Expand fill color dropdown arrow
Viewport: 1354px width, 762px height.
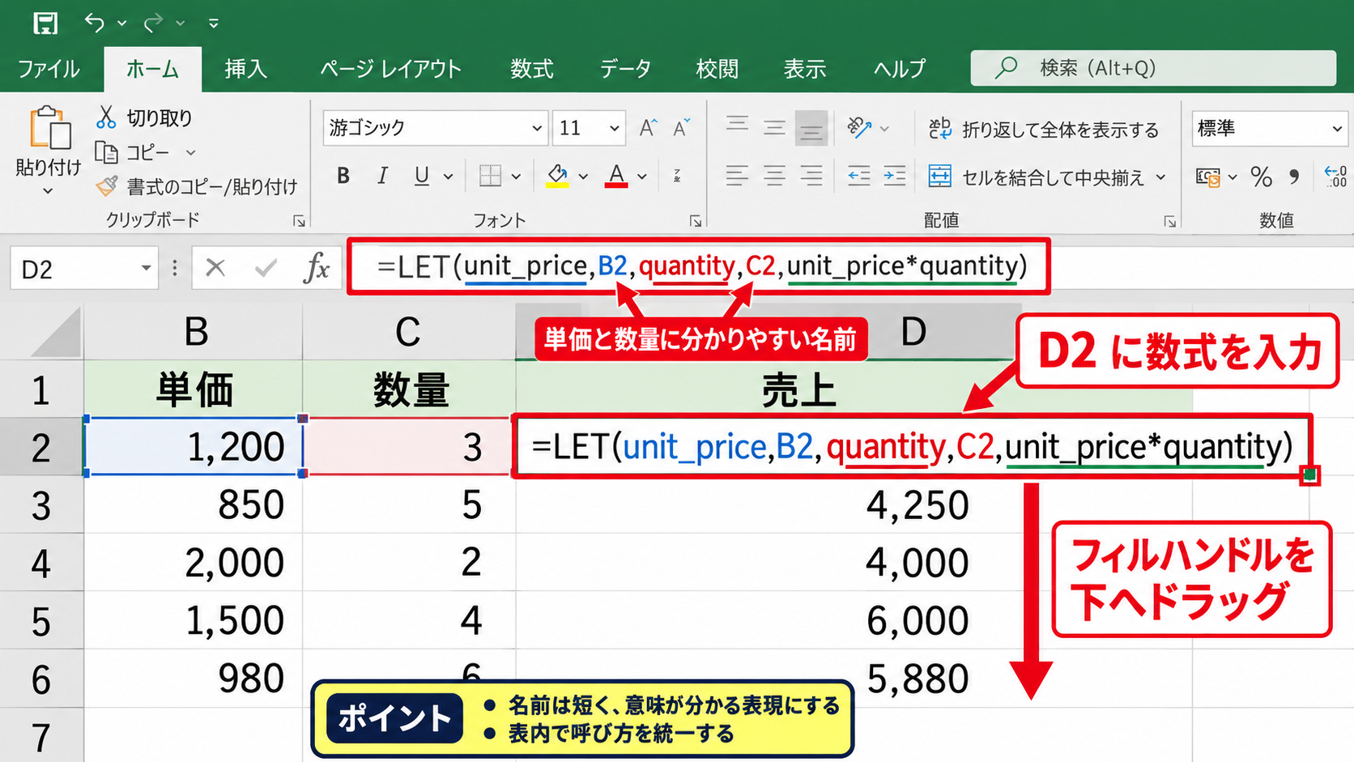(583, 177)
